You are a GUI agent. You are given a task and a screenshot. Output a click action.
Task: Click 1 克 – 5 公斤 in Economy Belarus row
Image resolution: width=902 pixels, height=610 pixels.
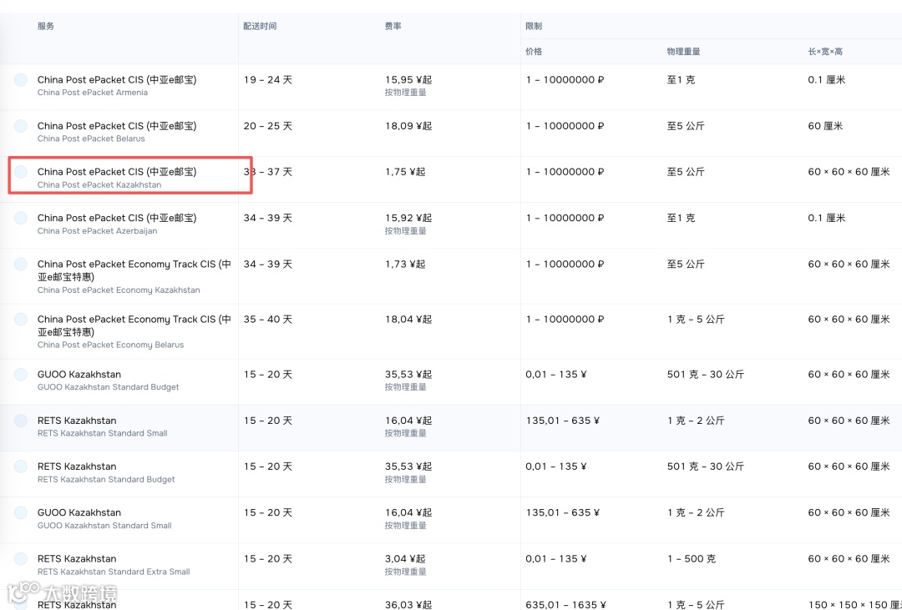(696, 319)
